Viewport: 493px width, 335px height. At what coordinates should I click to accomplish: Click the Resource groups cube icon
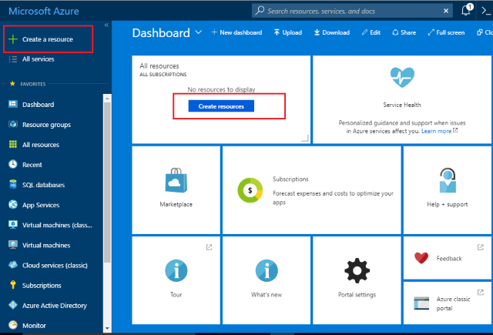pyautogui.click(x=13, y=125)
